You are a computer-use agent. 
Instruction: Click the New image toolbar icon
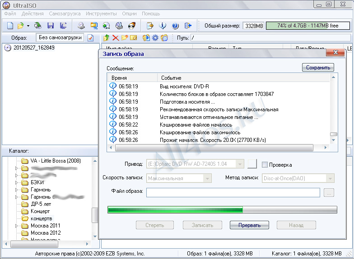coord(10,26)
